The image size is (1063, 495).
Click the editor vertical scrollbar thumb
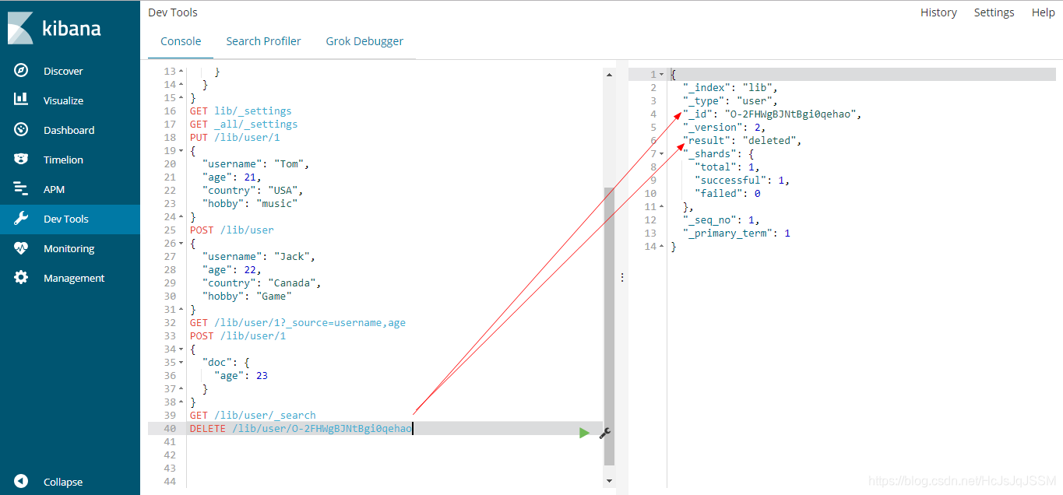(609, 325)
